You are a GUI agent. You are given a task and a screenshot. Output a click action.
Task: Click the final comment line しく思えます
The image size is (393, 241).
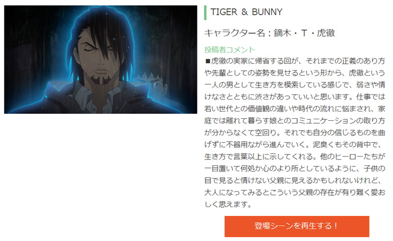[228, 204]
